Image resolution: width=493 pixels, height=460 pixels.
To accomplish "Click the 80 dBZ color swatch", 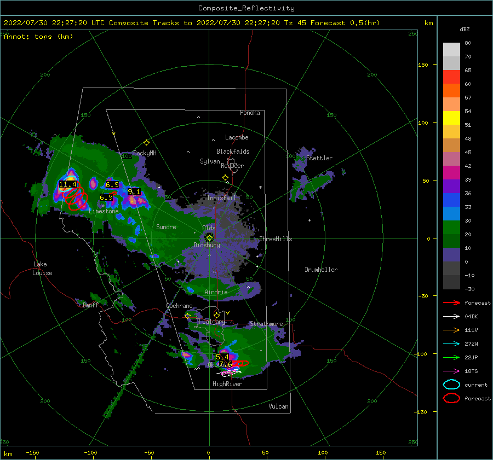I will [x=451, y=50].
